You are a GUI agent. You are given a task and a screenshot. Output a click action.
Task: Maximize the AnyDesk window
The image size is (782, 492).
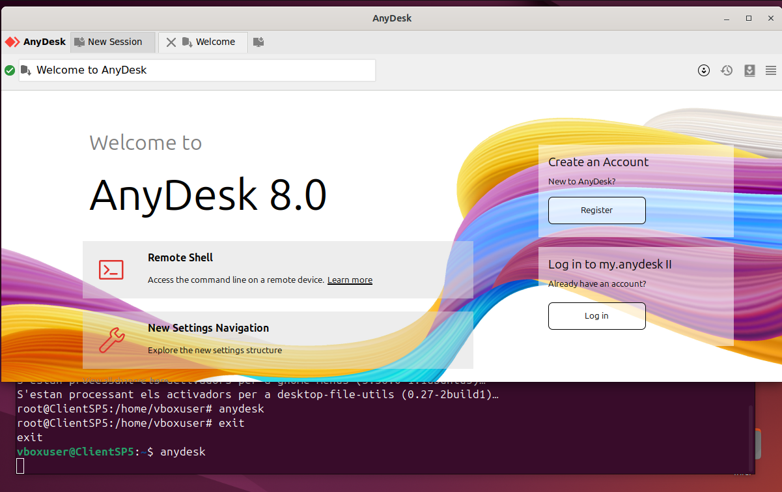click(x=749, y=18)
